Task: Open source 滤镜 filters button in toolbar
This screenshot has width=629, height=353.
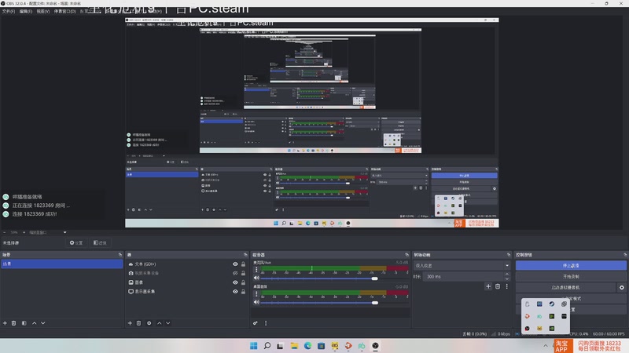Action: [x=100, y=243]
